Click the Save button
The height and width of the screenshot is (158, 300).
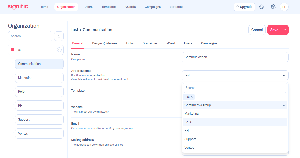tap(274, 30)
